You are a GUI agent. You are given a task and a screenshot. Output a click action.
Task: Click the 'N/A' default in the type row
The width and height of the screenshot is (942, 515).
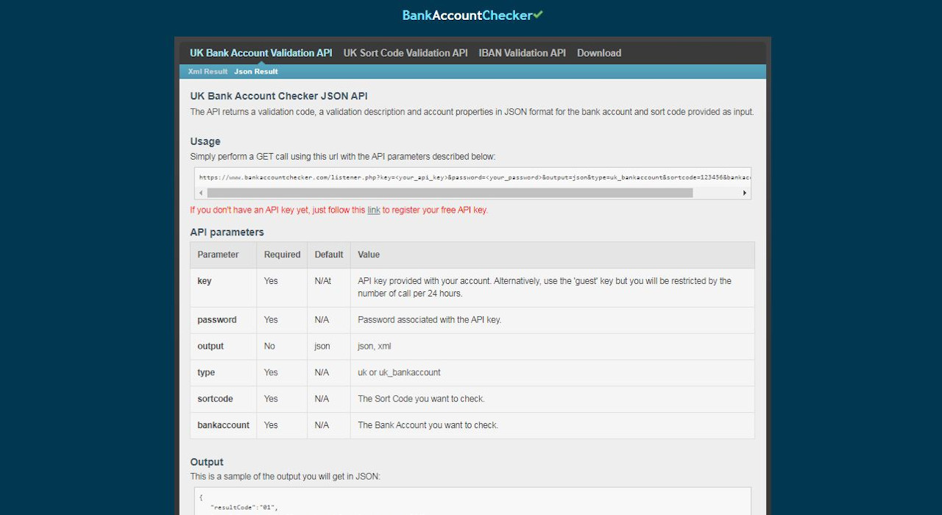[x=322, y=373]
